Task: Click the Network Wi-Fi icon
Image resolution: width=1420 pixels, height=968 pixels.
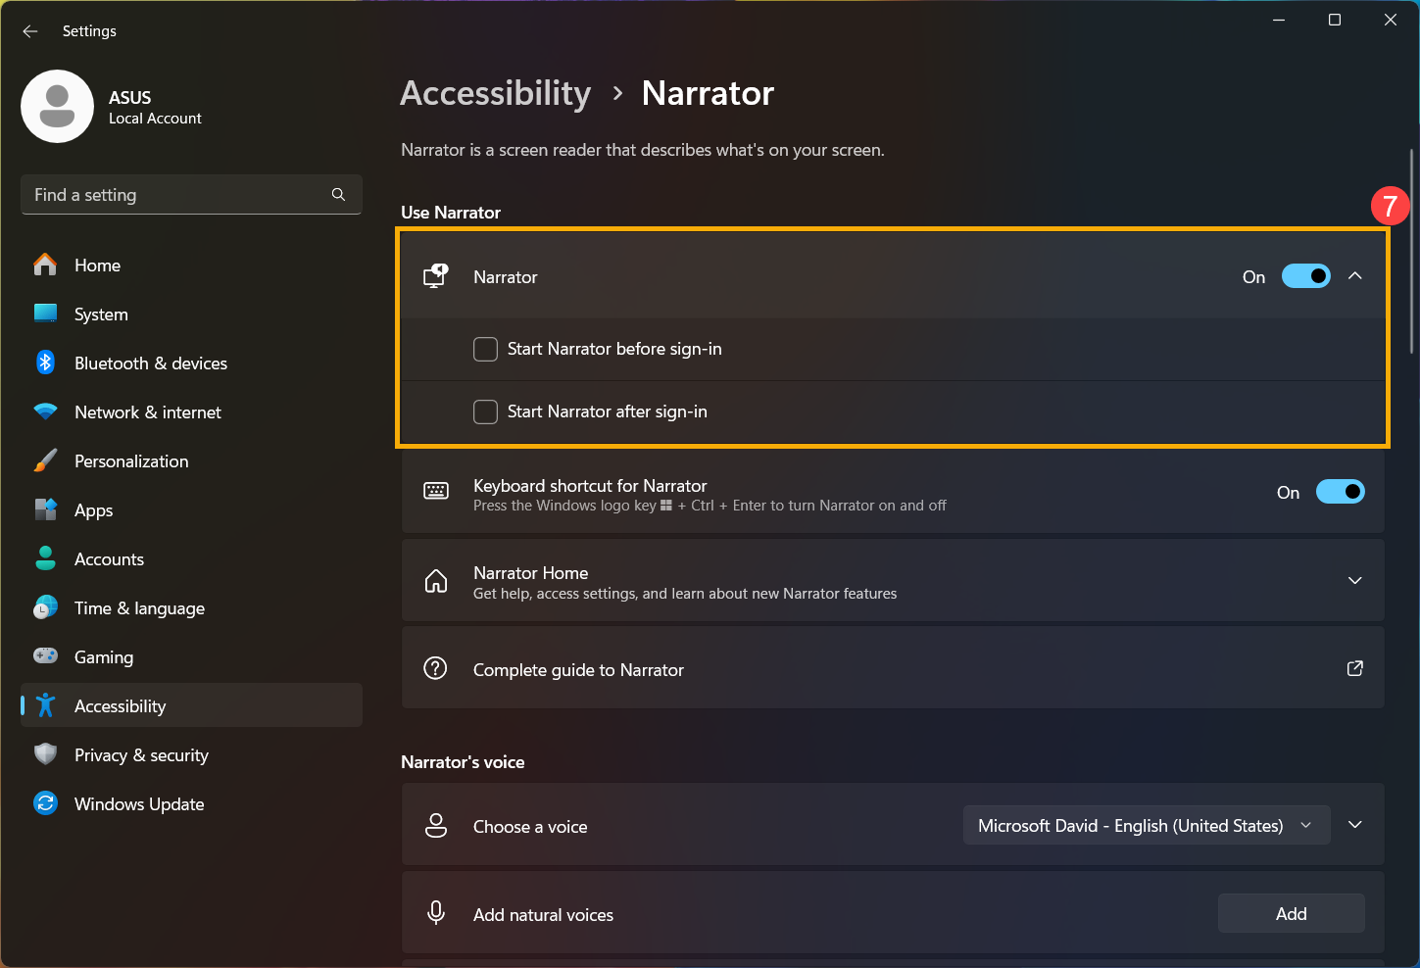Action: [x=45, y=411]
